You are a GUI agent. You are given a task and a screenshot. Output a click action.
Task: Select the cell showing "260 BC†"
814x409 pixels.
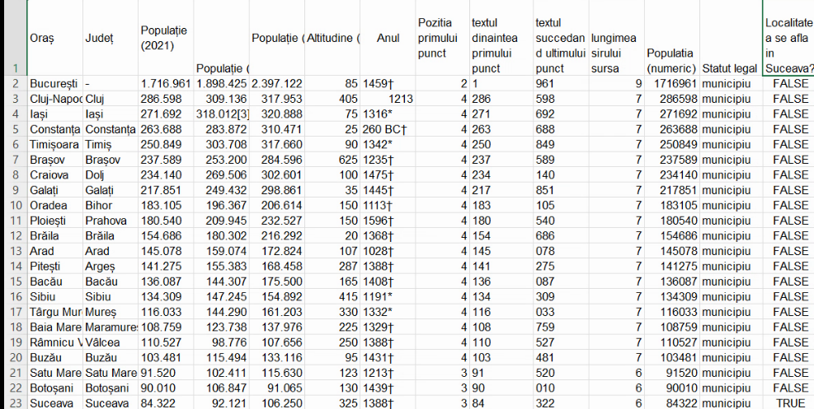(386, 129)
